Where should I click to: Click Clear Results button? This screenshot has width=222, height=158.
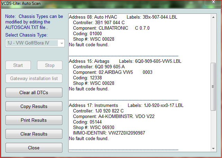(34, 134)
